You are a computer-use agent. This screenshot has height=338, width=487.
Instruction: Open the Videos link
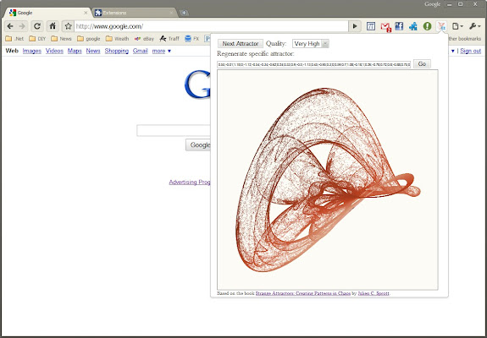(54, 51)
